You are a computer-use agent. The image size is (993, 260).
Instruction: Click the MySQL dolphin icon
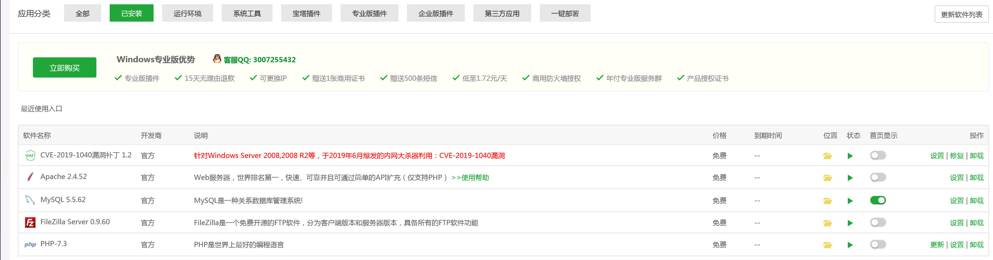tap(30, 200)
